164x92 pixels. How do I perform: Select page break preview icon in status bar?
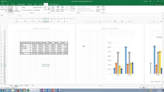tap(147, 88)
